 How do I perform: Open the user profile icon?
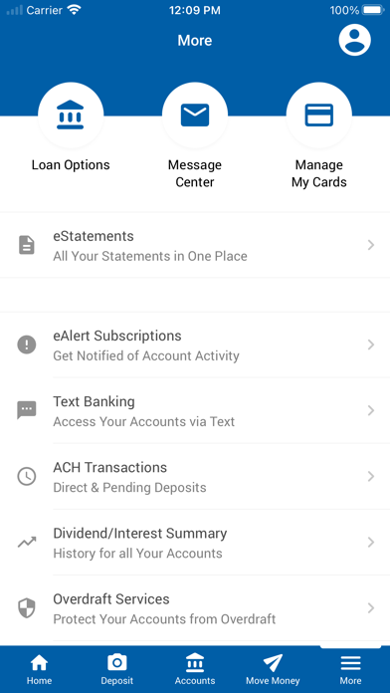pos(354,40)
